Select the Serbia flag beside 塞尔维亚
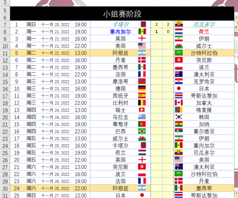 (179, 131)
